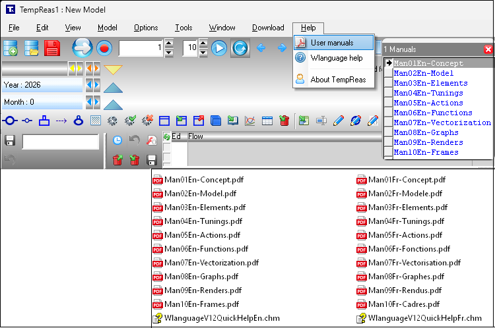Select the blue ring-shaped element tool
The image size is (495, 328).
coord(79,121)
